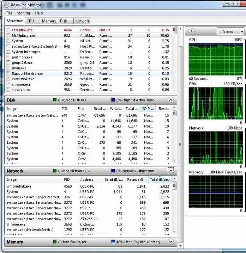Sort Network list by Receive column header
246x253 pixels.
137,179
